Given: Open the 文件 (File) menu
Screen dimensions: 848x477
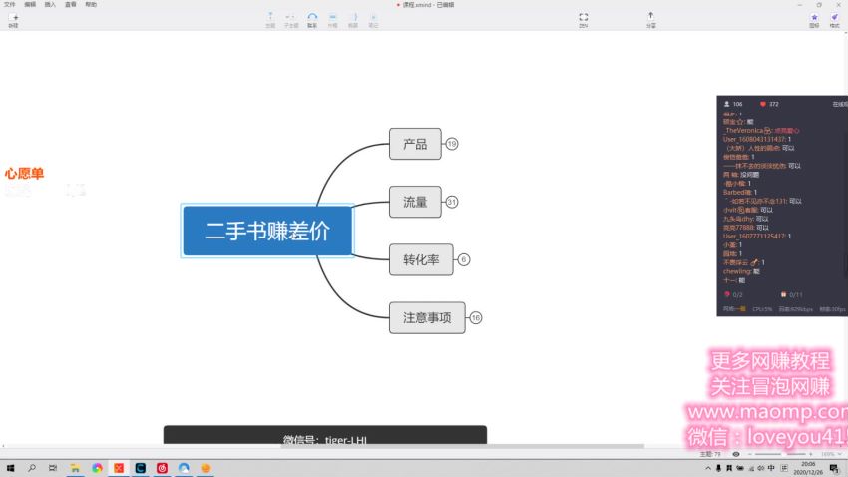Looking at the screenshot, I should coord(10,4).
